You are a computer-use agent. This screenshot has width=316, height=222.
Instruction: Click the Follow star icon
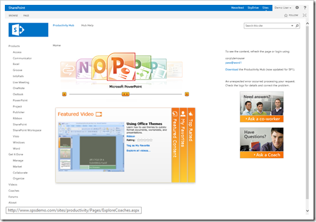pyautogui.click(x=286, y=15)
